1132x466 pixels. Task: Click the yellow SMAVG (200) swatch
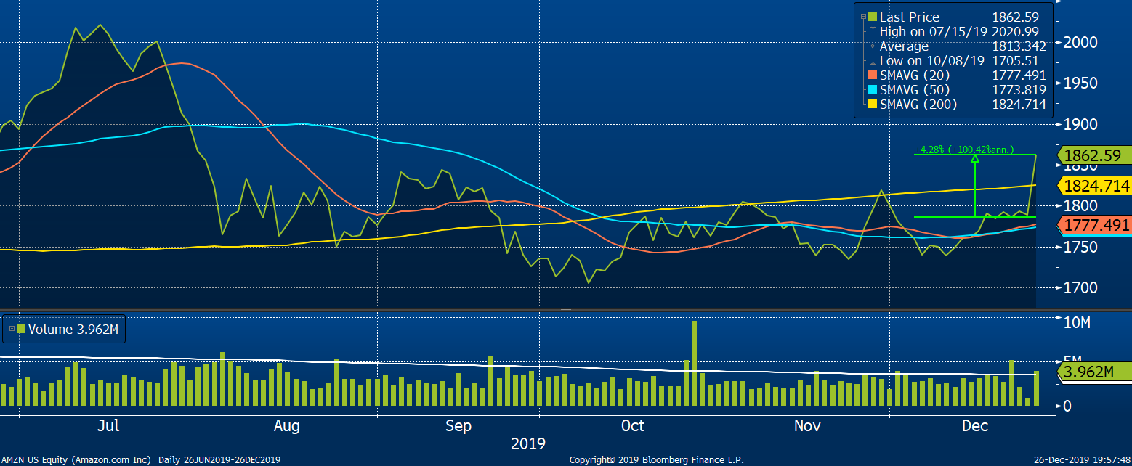(873, 105)
